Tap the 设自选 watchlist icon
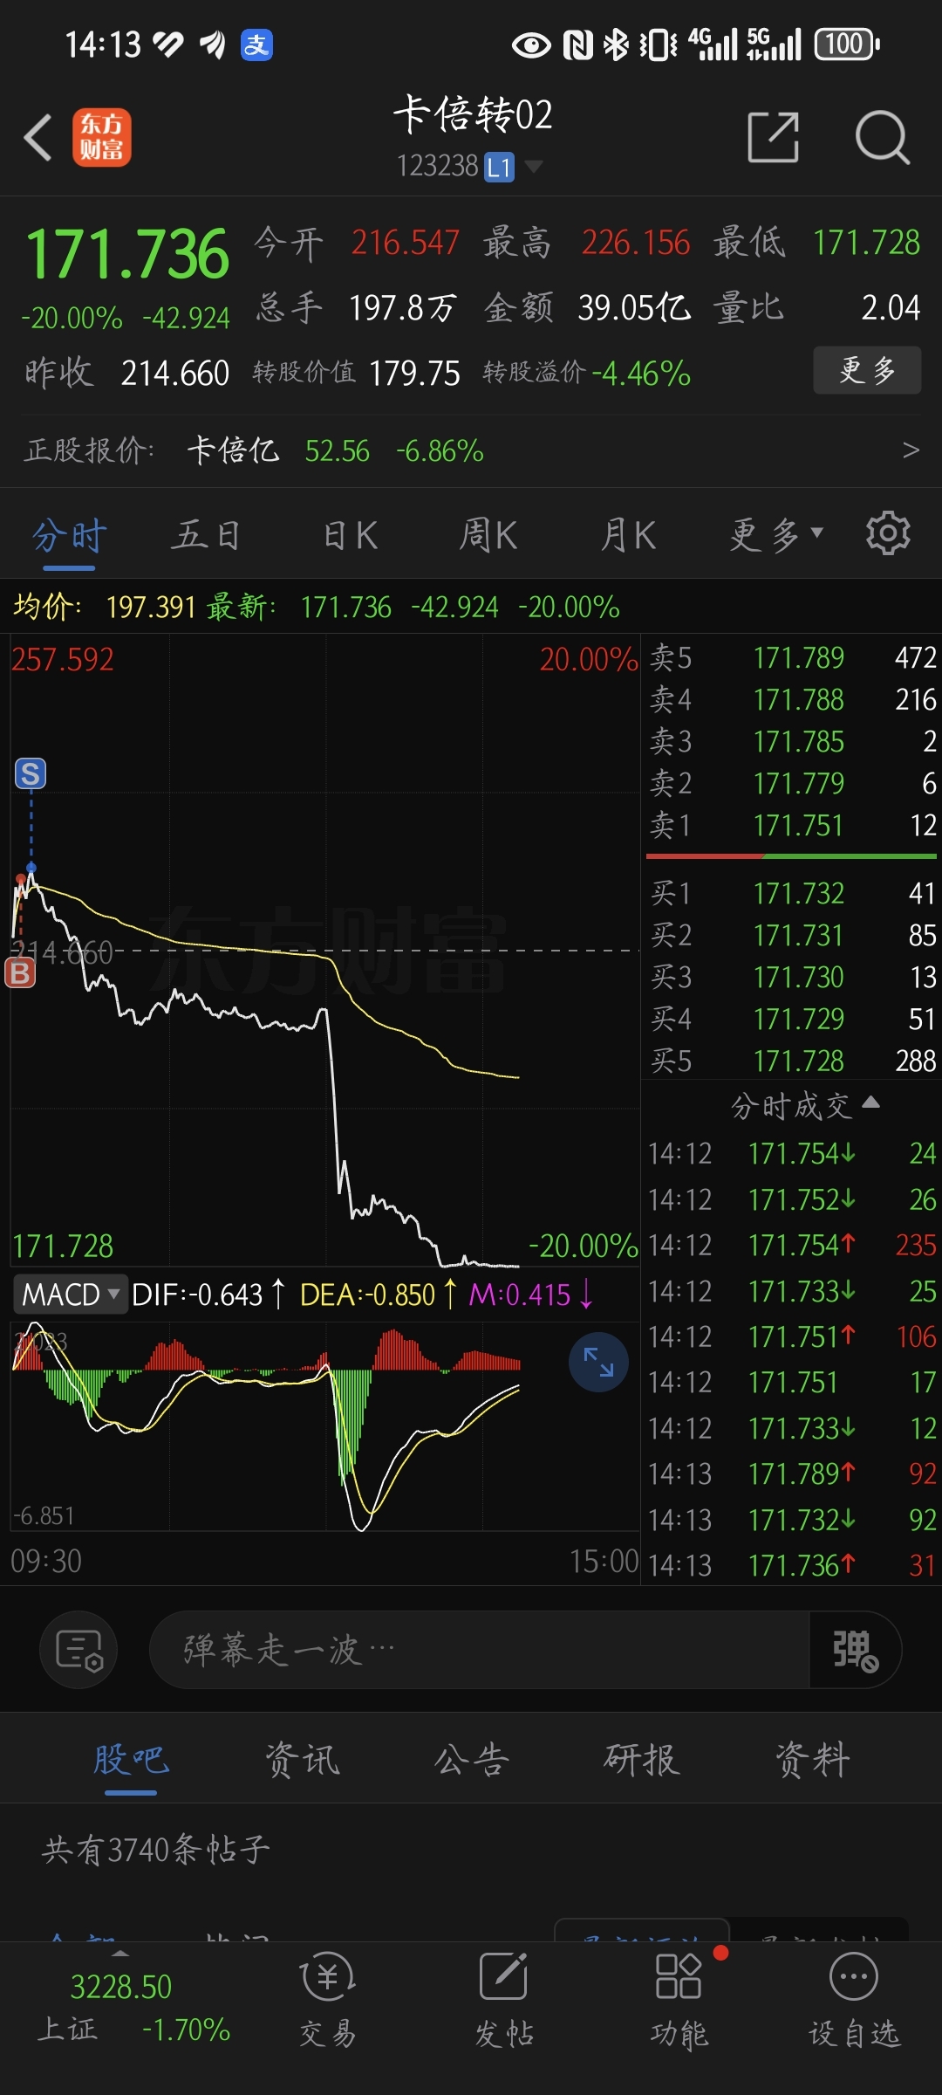942x2095 pixels. [854, 1999]
